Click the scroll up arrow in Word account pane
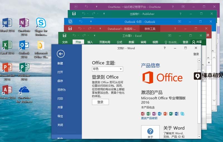223x142 pixels. 199,61
